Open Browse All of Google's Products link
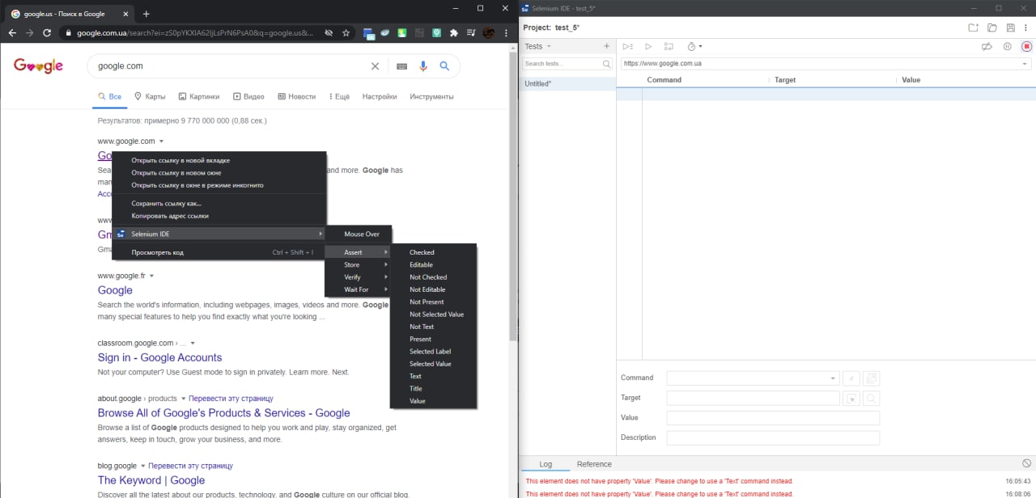This screenshot has width=1036, height=498. tap(223, 412)
